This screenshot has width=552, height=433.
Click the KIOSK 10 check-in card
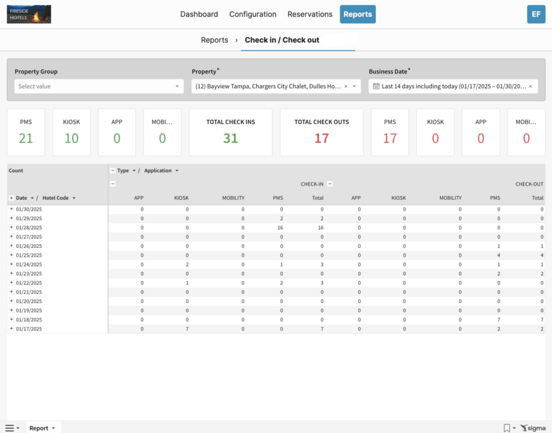(x=71, y=133)
